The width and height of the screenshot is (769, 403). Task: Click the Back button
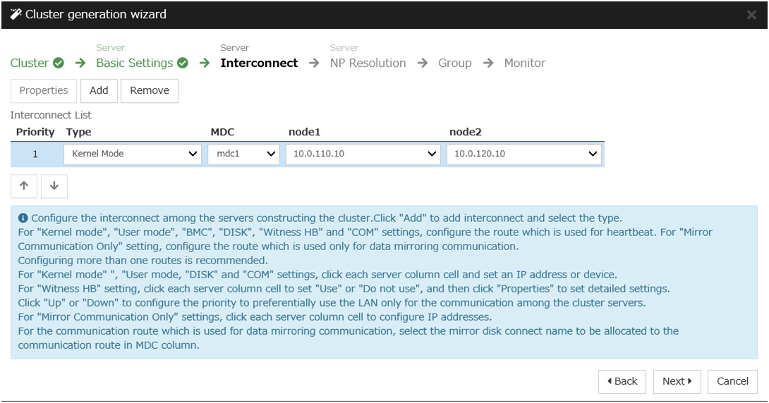click(622, 381)
